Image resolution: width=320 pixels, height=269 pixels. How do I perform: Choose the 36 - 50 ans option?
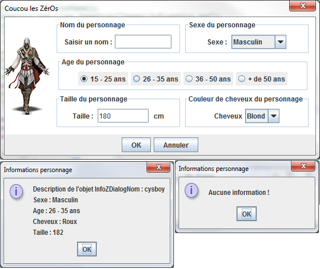[x=208, y=79]
